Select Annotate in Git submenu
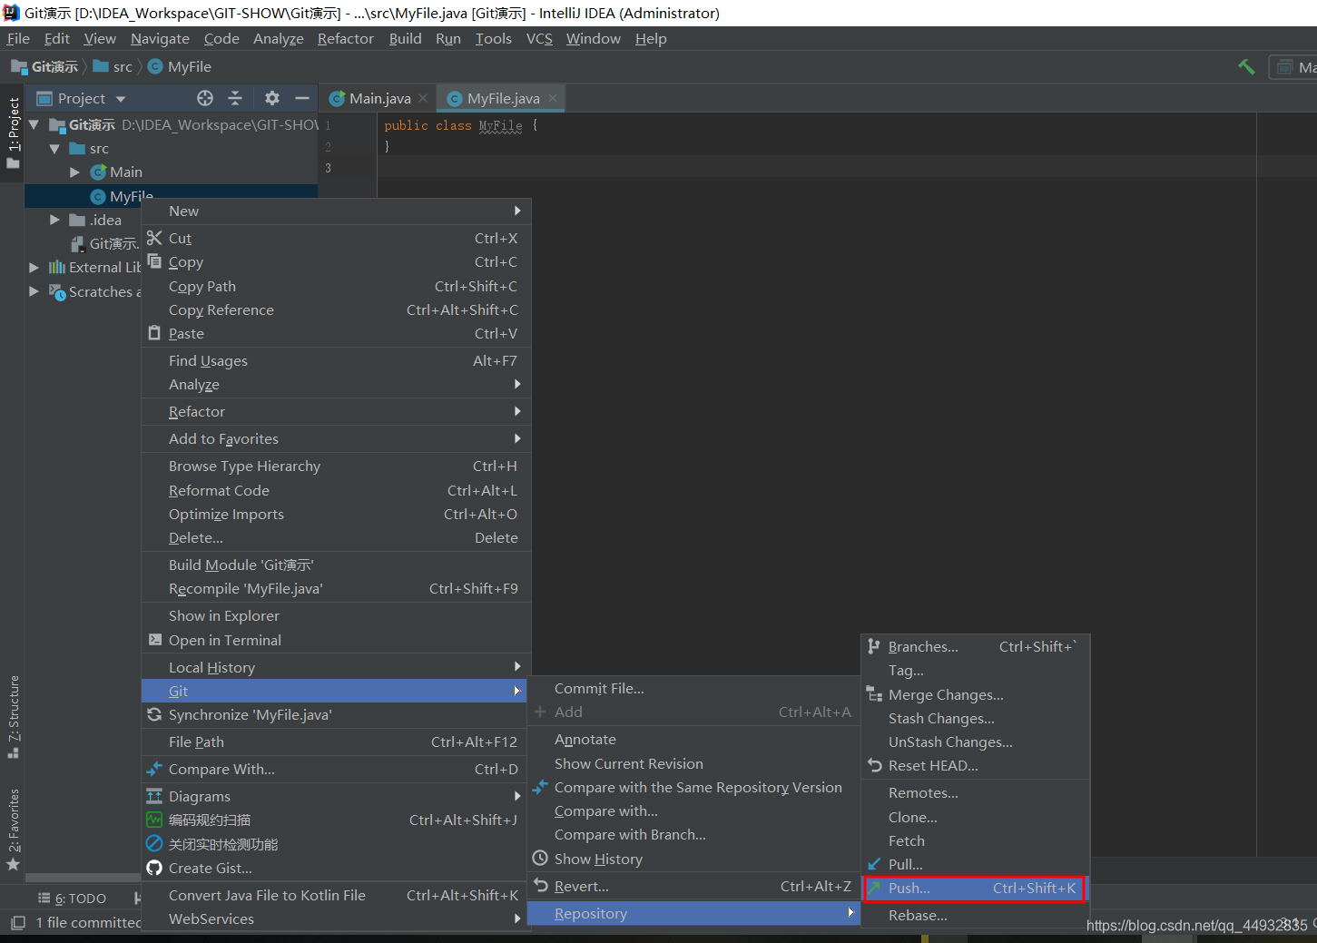 click(693, 739)
